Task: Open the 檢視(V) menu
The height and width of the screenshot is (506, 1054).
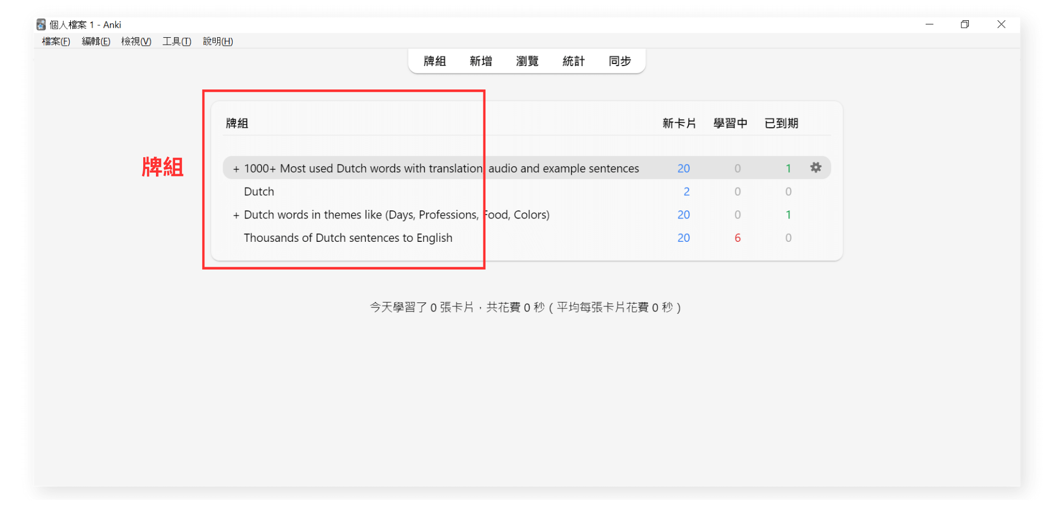Action: click(136, 42)
